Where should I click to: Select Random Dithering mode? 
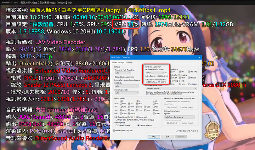pyautogui.click(x=138, y=126)
